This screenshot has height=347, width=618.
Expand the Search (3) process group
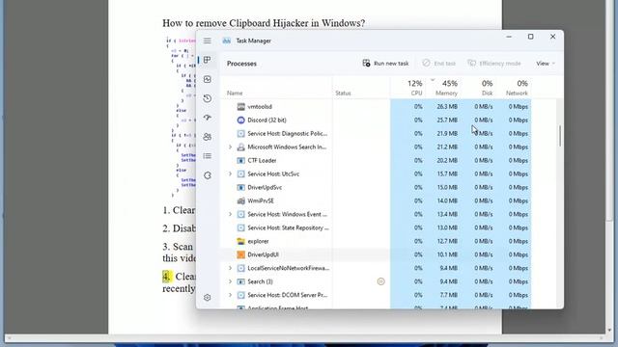[230, 281]
